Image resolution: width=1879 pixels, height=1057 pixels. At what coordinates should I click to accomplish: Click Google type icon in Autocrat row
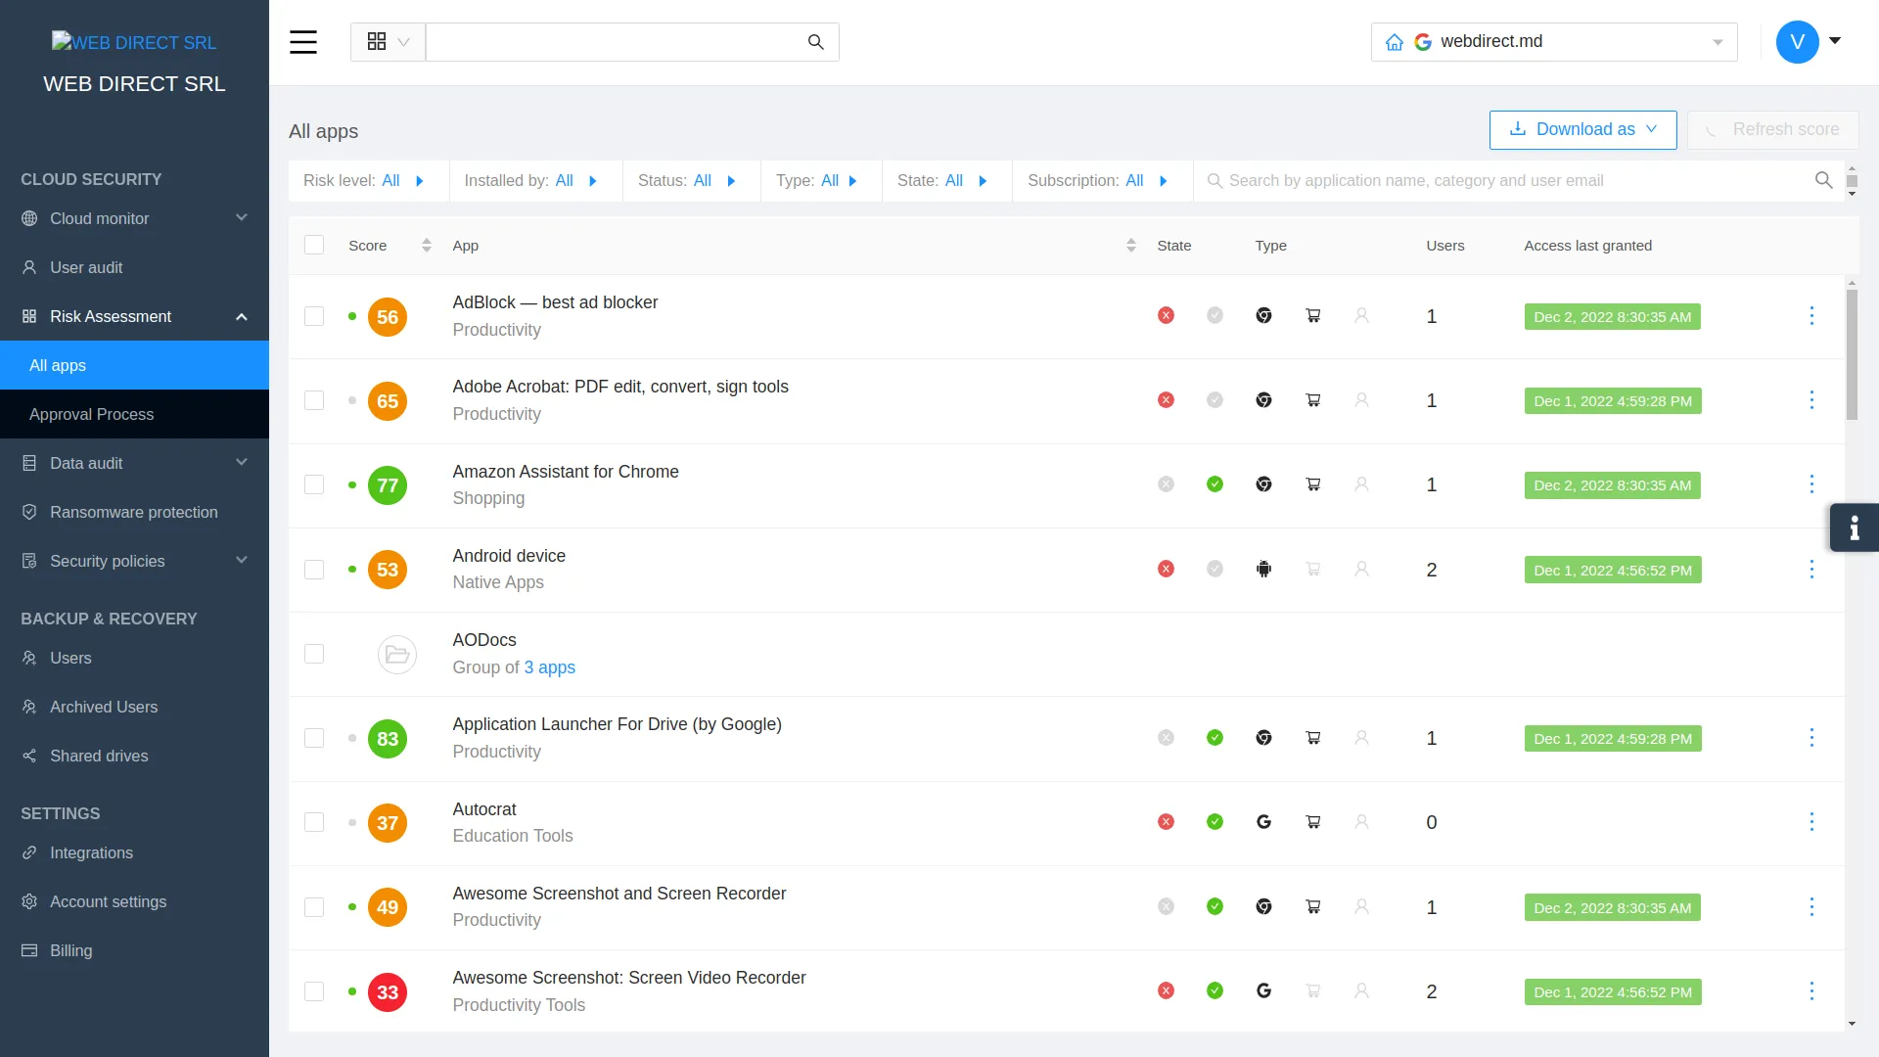click(x=1263, y=822)
